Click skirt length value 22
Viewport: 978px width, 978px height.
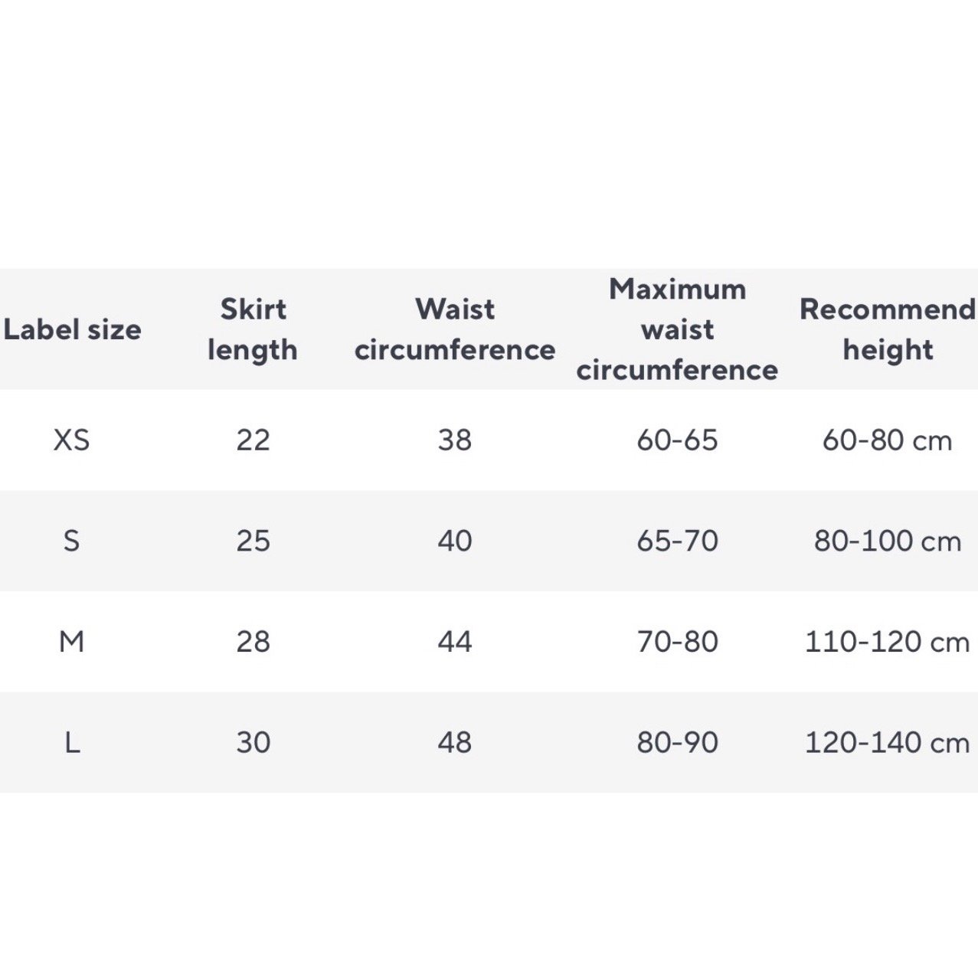click(x=253, y=440)
